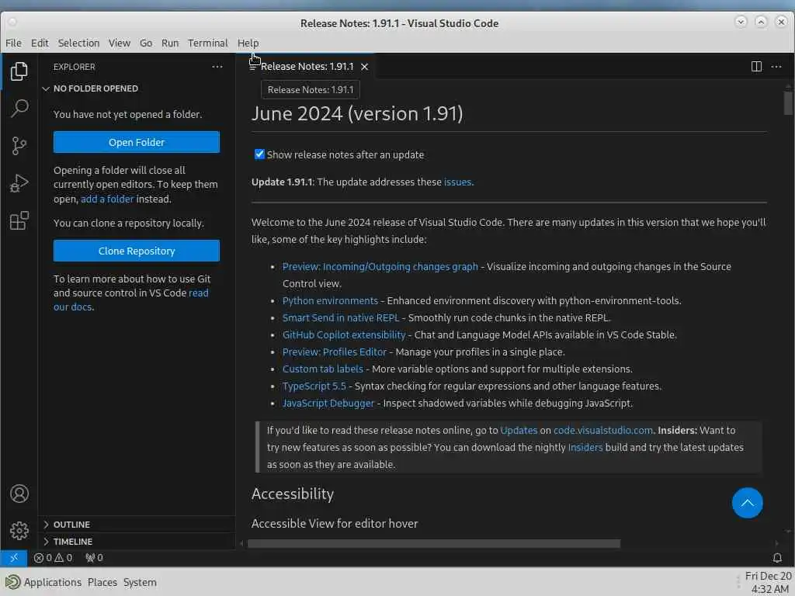Open the Accounts icon in activity bar

coord(19,493)
